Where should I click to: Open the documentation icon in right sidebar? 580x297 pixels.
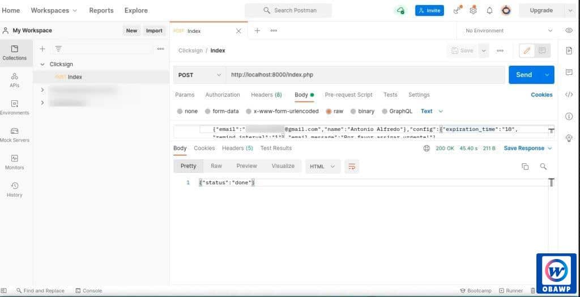coord(569,51)
